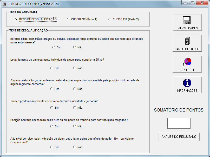The image size is (210, 157).
Task: Choose Sim for posição sentada question
Action: click(55, 126)
